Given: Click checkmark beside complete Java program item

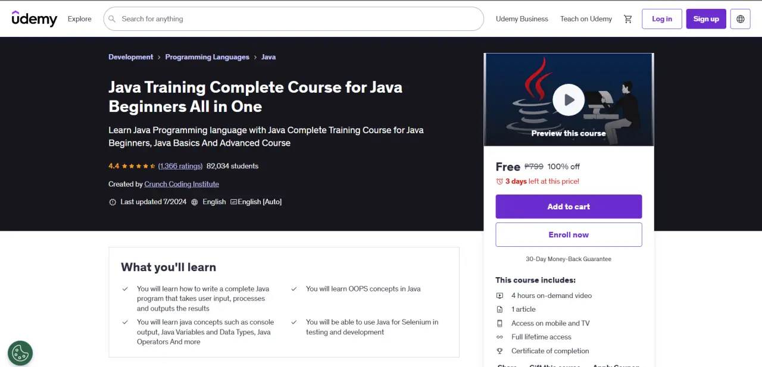Looking at the screenshot, I should click(x=125, y=289).
